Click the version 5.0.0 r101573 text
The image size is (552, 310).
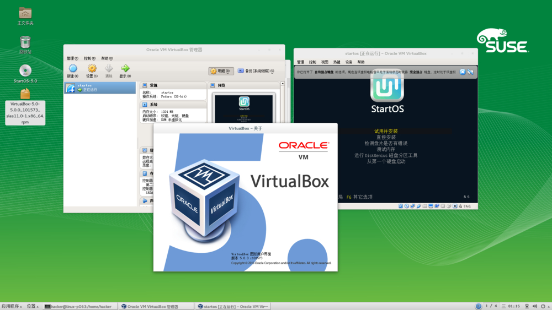[x=247, y=258]
